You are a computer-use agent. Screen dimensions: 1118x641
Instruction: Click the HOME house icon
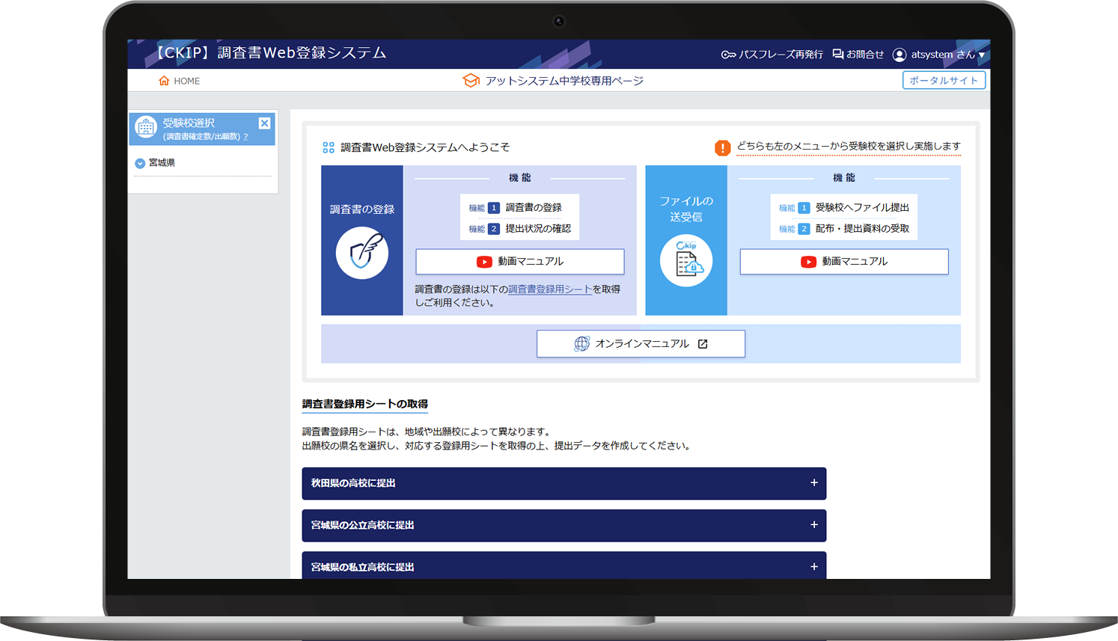point(164,81)
